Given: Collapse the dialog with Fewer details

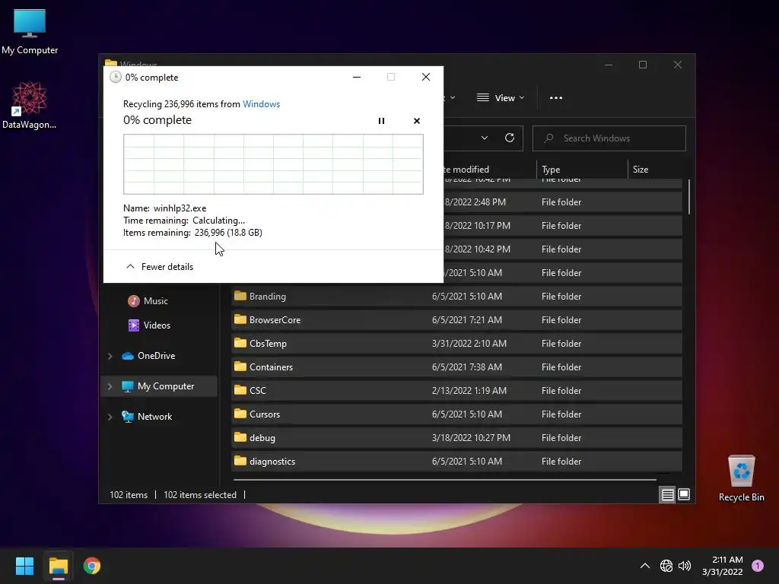Looking at the screenshot, I should (x=160, y=267).
